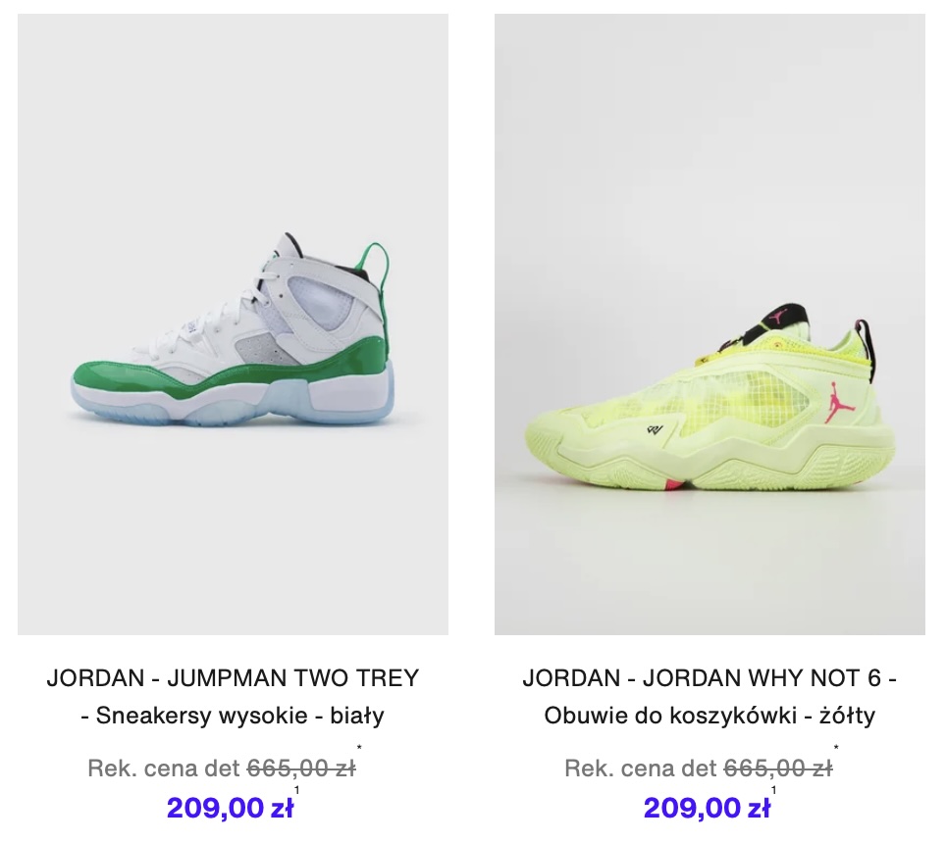Click the left blue 209,00 zł sale price
The width and height of the screenshot is (946, 843).
click(x=230, y=808)
